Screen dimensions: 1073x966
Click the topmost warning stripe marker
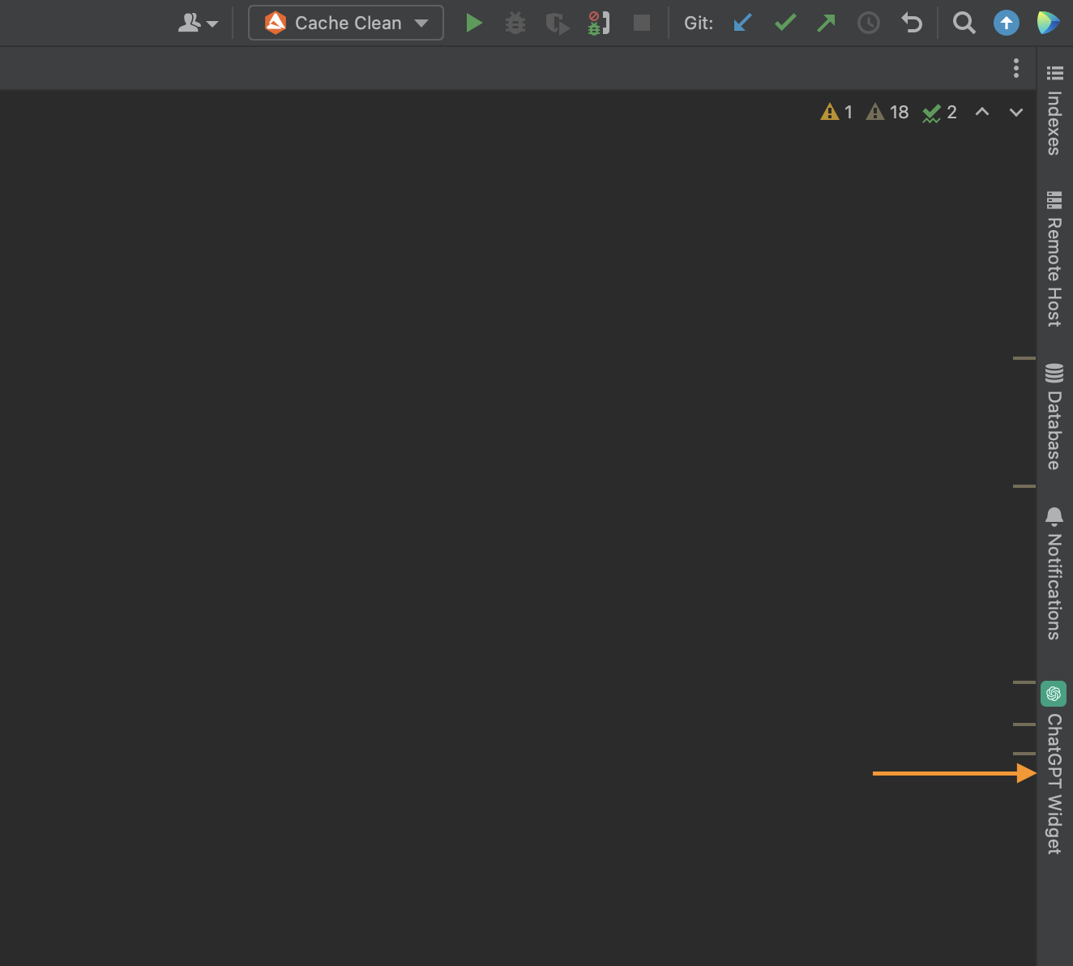pyautogui.click(x=1024, y=357)
